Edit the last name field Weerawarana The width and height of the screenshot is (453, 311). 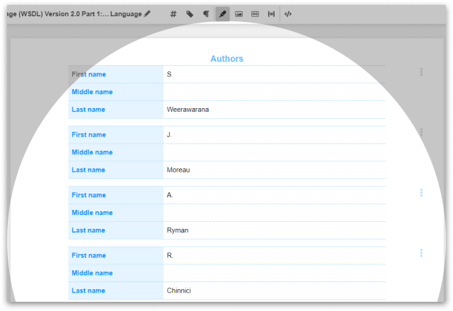tap(274, 110)
